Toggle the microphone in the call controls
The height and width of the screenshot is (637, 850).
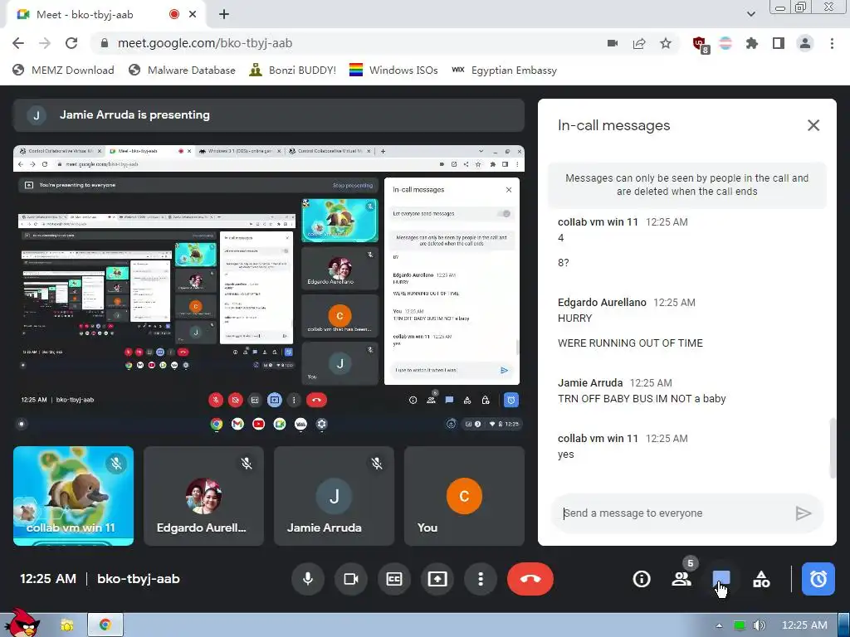308,579
